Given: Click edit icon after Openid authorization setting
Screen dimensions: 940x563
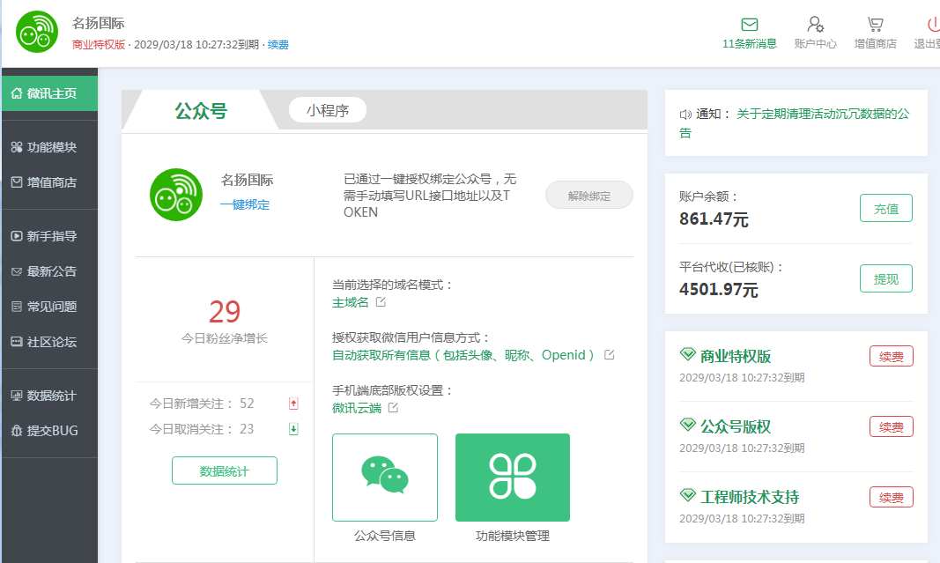Looking at the screenshot, I should click(x=609, y=355).
